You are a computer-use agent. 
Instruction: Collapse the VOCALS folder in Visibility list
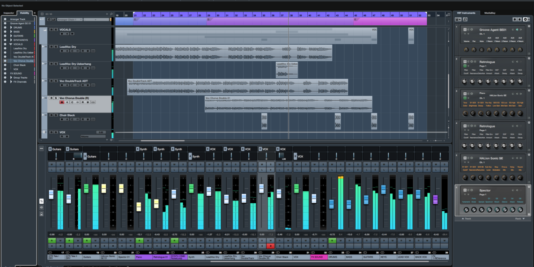coord(11,44)
